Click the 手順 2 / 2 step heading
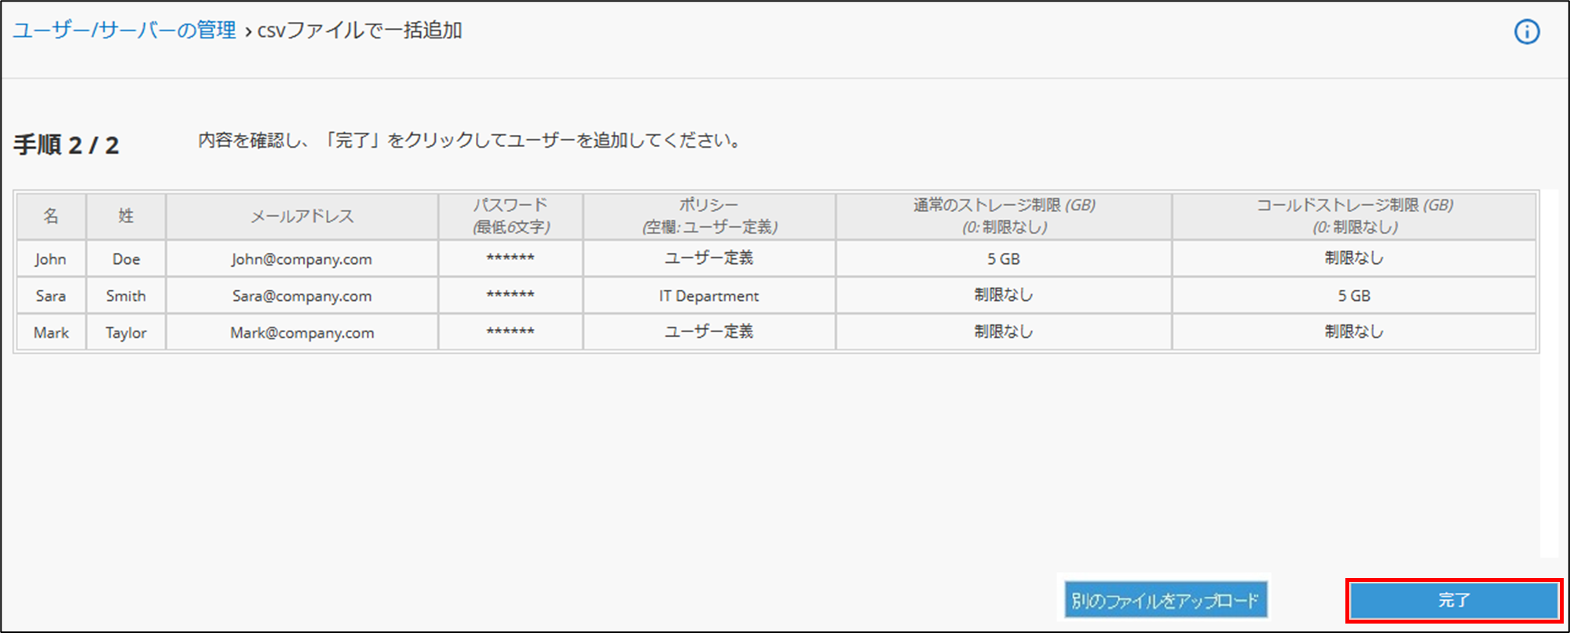The width and height of the screenshot is (1570, 633). point(66,145)
